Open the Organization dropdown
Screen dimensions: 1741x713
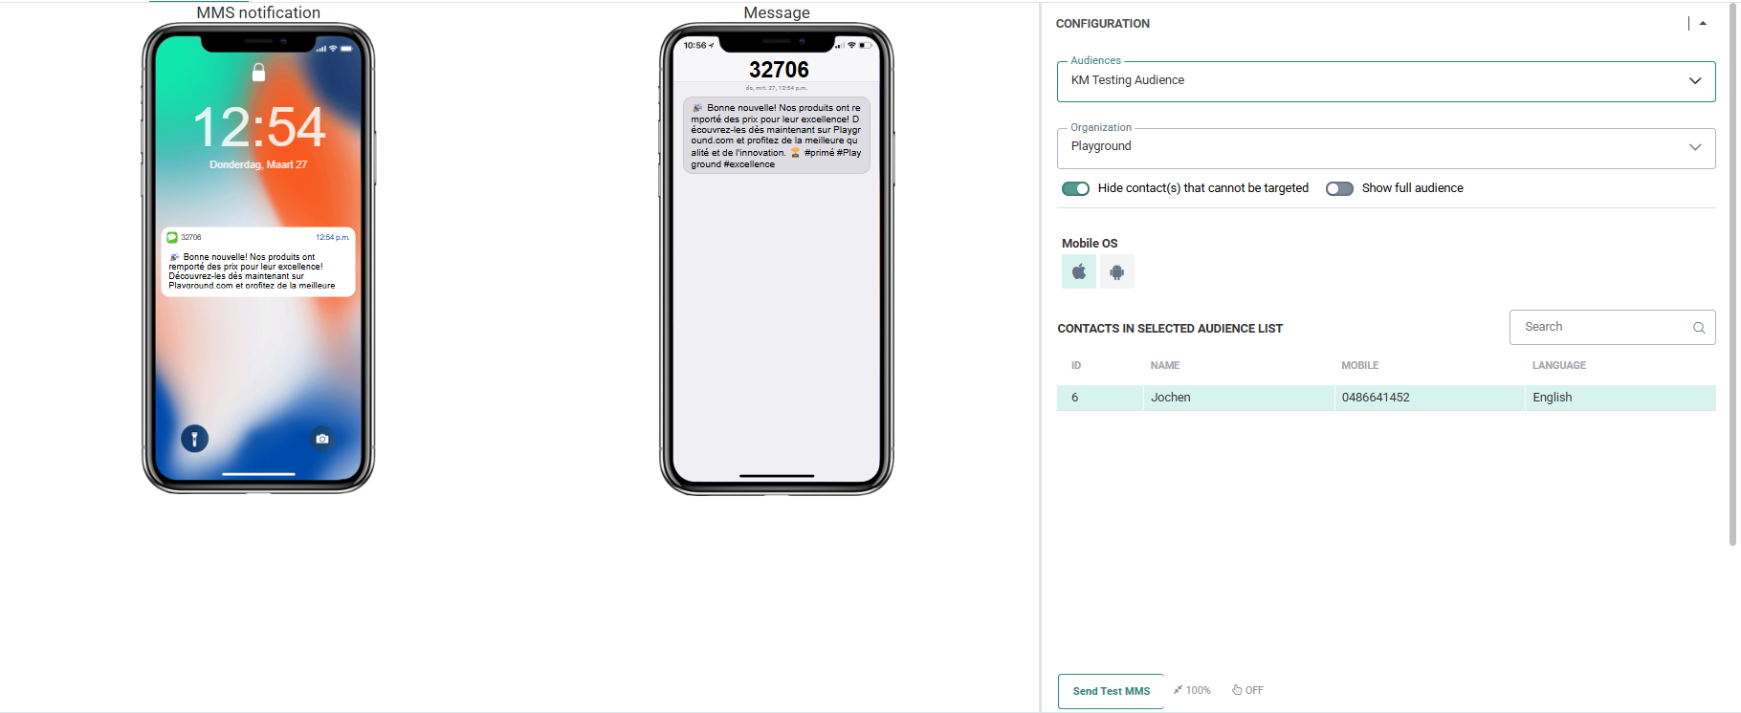1386,148
